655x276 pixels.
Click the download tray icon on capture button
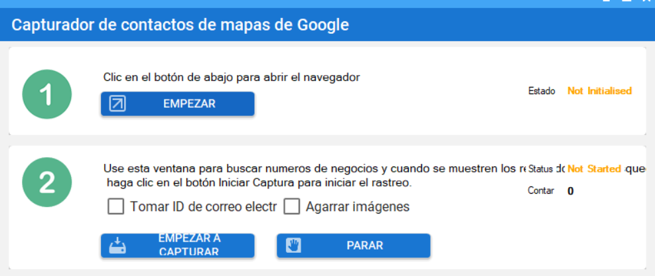tap(117, 245)
